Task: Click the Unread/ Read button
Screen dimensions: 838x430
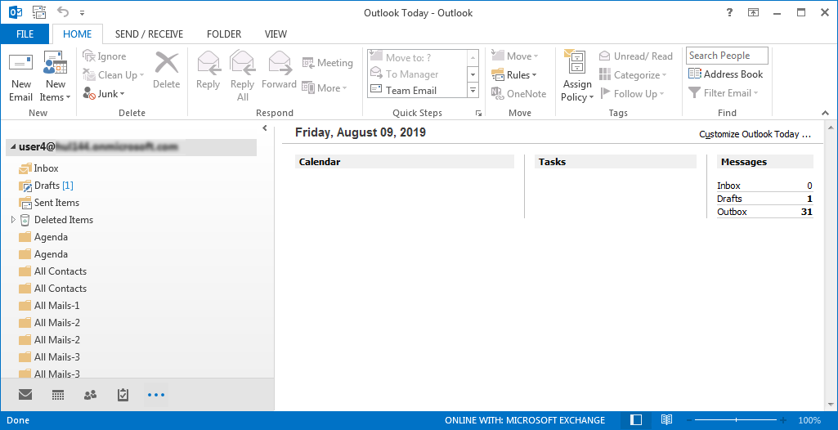Action: (635, 56)
